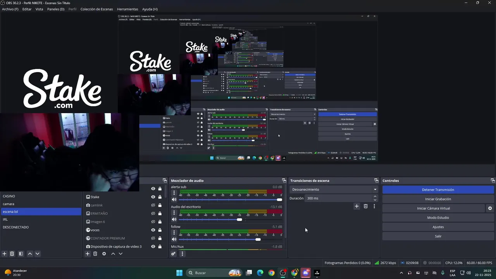Image resolution: width=496 pixels, height=279 pixels.
Task: Click Iniciar Cámara Virtual button
Action: pos(433,208)
